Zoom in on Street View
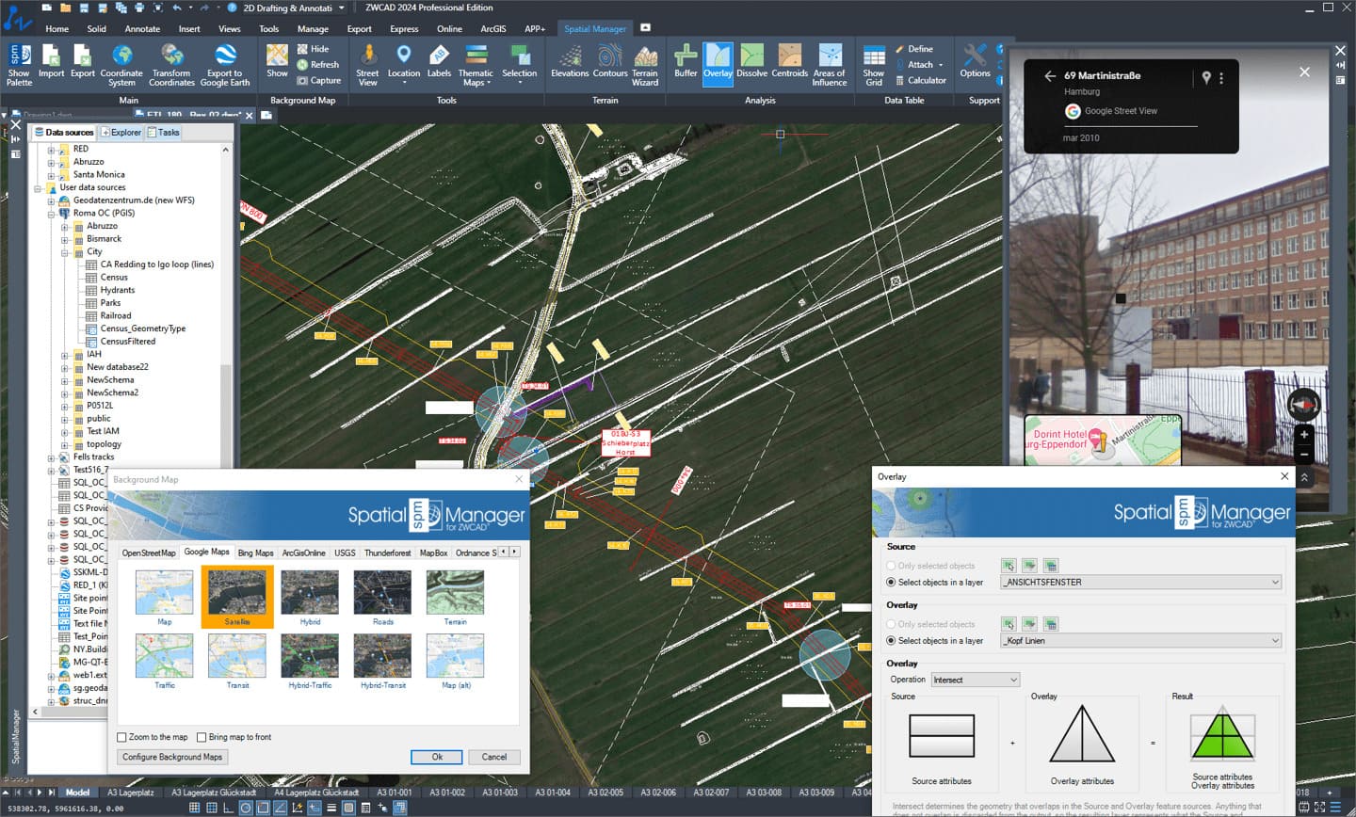This screenshot has width=1356, height=817. pos(1304,435)
